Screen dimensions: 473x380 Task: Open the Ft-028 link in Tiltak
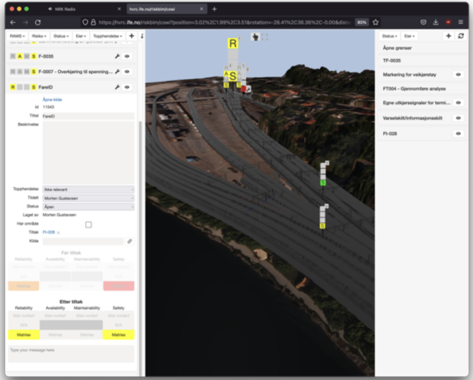pos(49,232)
